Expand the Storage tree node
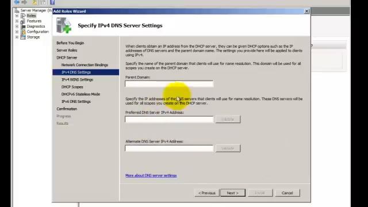This screenshot has width=368, height=207. [17, 37]
